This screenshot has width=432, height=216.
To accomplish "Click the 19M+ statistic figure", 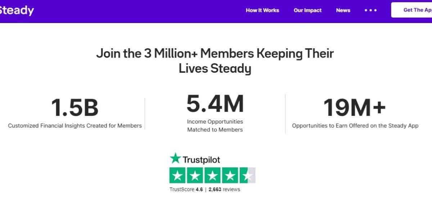I will point(355,108).
